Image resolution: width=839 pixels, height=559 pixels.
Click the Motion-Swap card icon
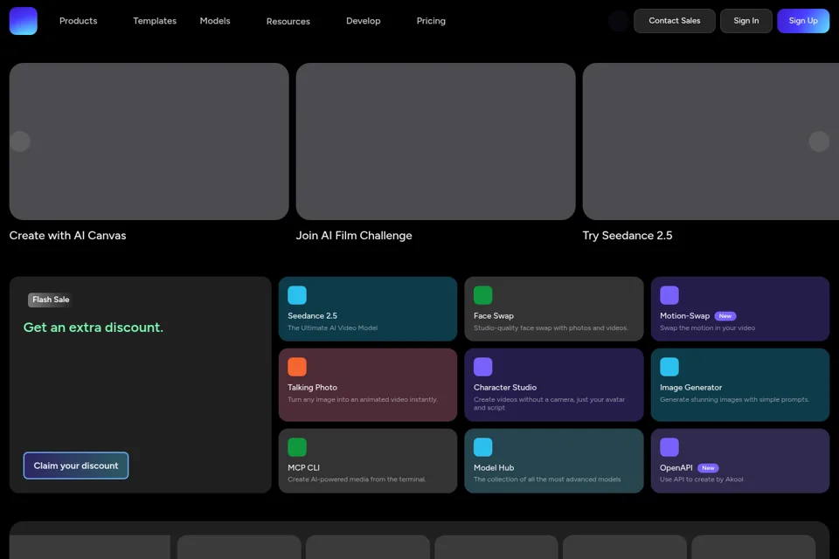(669, 295)
